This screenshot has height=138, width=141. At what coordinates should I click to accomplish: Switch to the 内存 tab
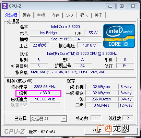click(55, 15)
